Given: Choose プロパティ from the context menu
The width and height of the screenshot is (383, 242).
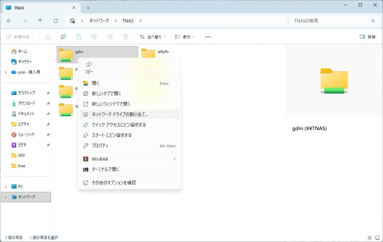Looking at the screenshot, I should [x=100, y=146].
